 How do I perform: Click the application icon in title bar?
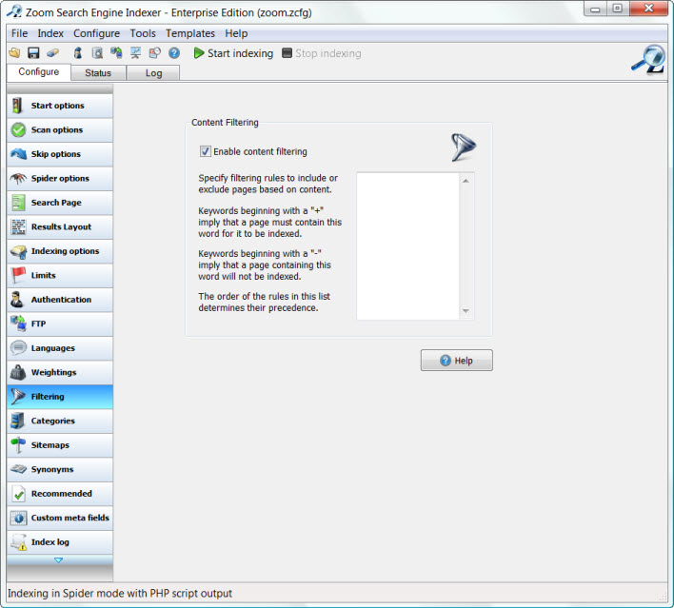pos(14,11)
